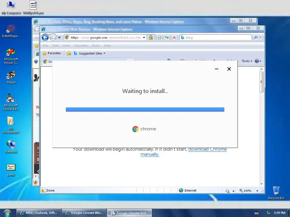Click the IE Back button
The height and width of the screenshot is (217, 290).
click(45, 38)
